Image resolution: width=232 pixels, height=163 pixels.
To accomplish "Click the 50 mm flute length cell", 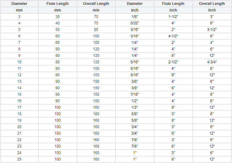I will tap(57, 29).
